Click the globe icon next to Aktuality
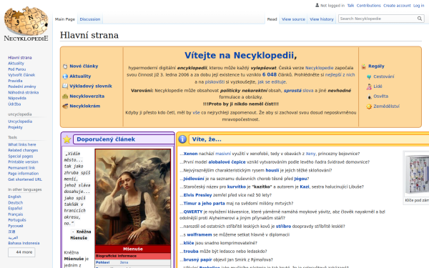This screenshot has width=429, height=268. 65,76
